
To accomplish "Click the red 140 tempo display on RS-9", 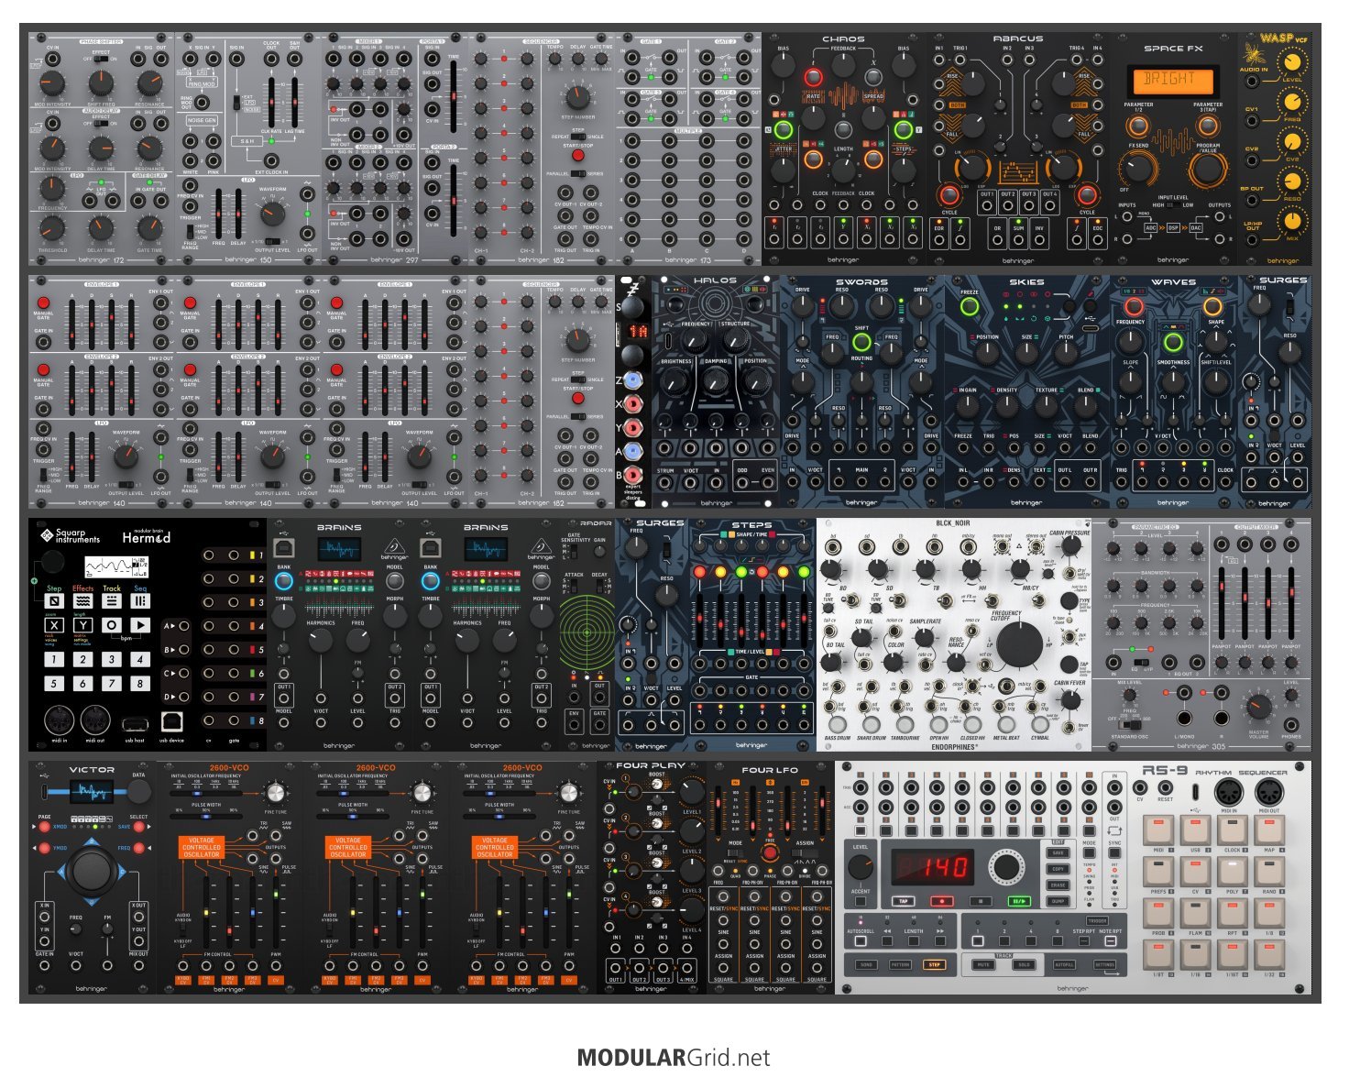I will point(931,866).
